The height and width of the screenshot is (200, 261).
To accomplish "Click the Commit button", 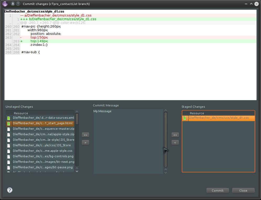I will pyautogui.click(x=217, y=190).
